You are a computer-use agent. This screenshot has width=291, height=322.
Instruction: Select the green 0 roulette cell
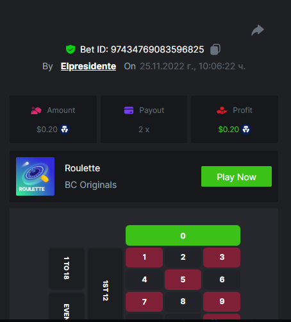(183, 235)
